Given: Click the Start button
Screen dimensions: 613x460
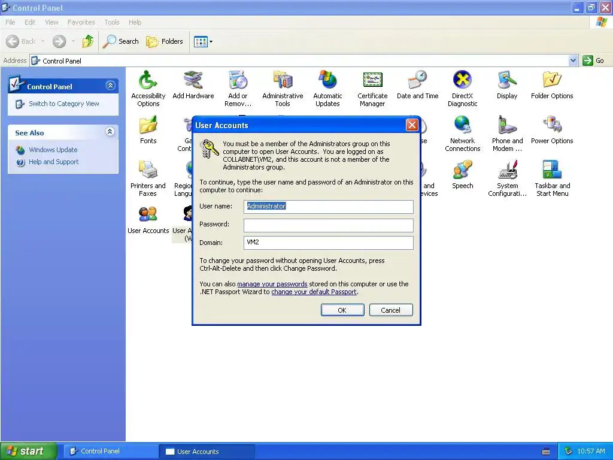Looking at the screenshot, I should pyautogui.click(x=28, y=452).
